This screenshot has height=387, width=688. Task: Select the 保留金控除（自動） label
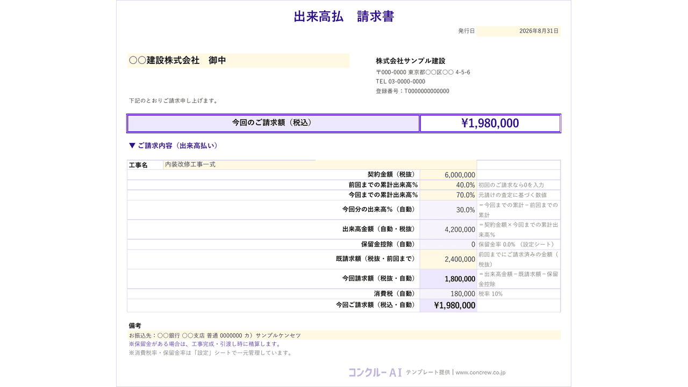pos(389,244)
